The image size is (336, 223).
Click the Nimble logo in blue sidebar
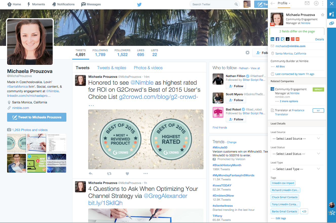click(331, 213)
